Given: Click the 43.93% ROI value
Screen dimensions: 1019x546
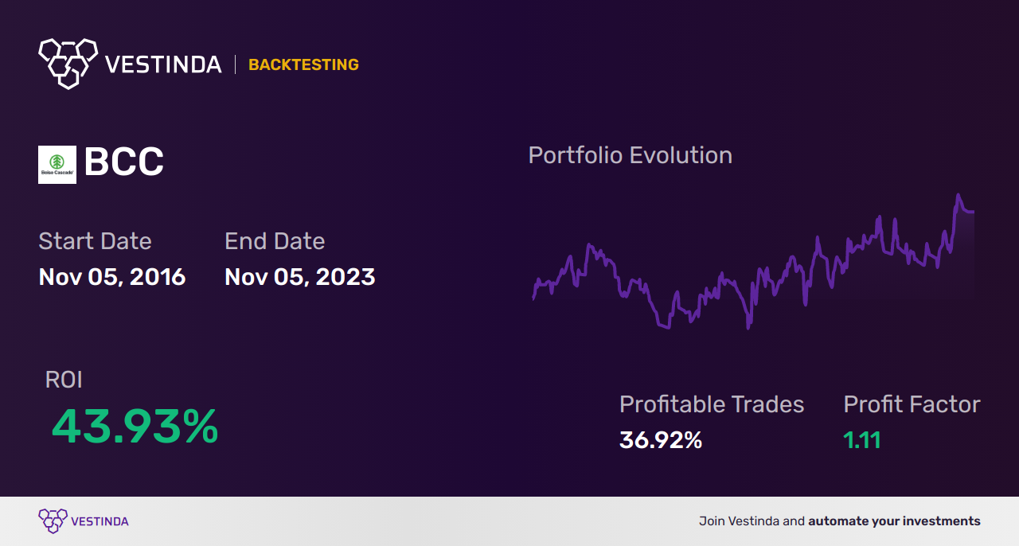Looking at the screenshot, I should (x=135, y=427).
